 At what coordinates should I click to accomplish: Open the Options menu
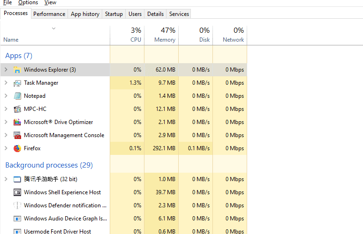tap(28, 2)
